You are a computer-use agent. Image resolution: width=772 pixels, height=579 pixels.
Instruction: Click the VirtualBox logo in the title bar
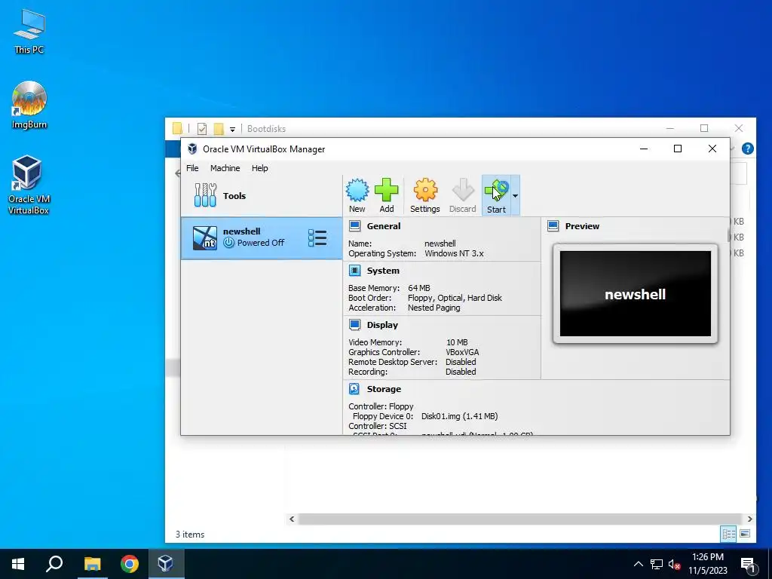pyautogui.click(x=192, y=149)
